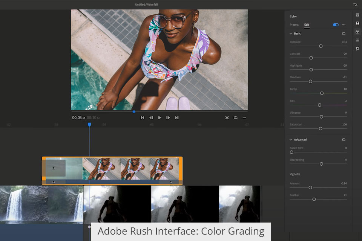This screenshot has width=362, height=241.
Task: Click the undo arrow in the title bar
Action: click(x=355, y=5)
